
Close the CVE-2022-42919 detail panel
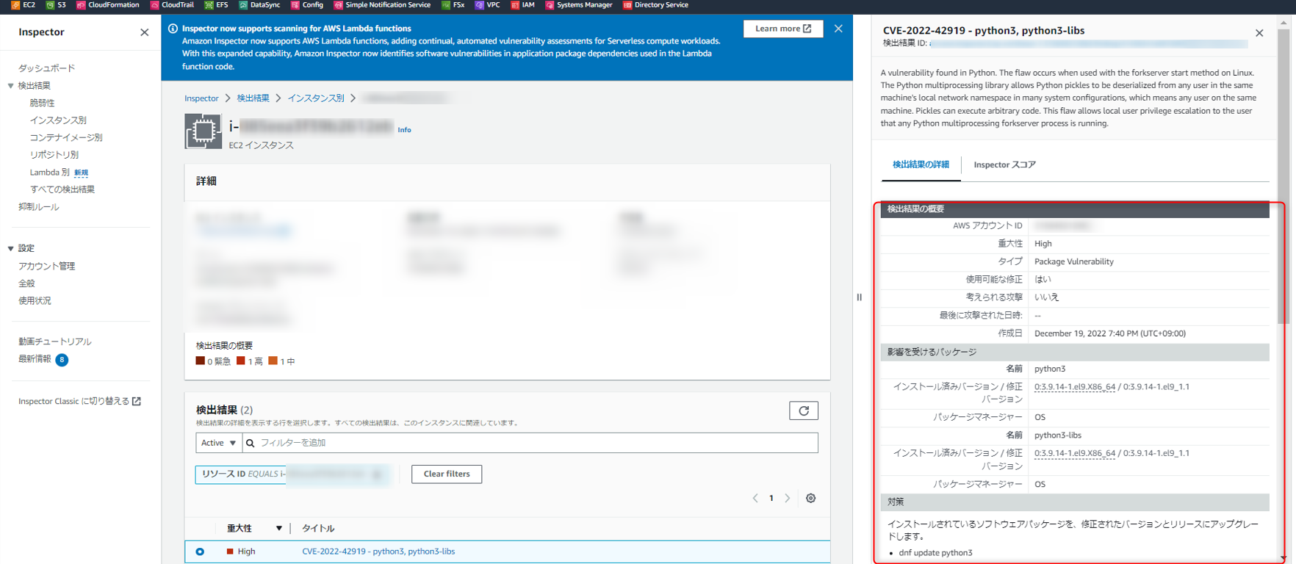coord(1259,33)
